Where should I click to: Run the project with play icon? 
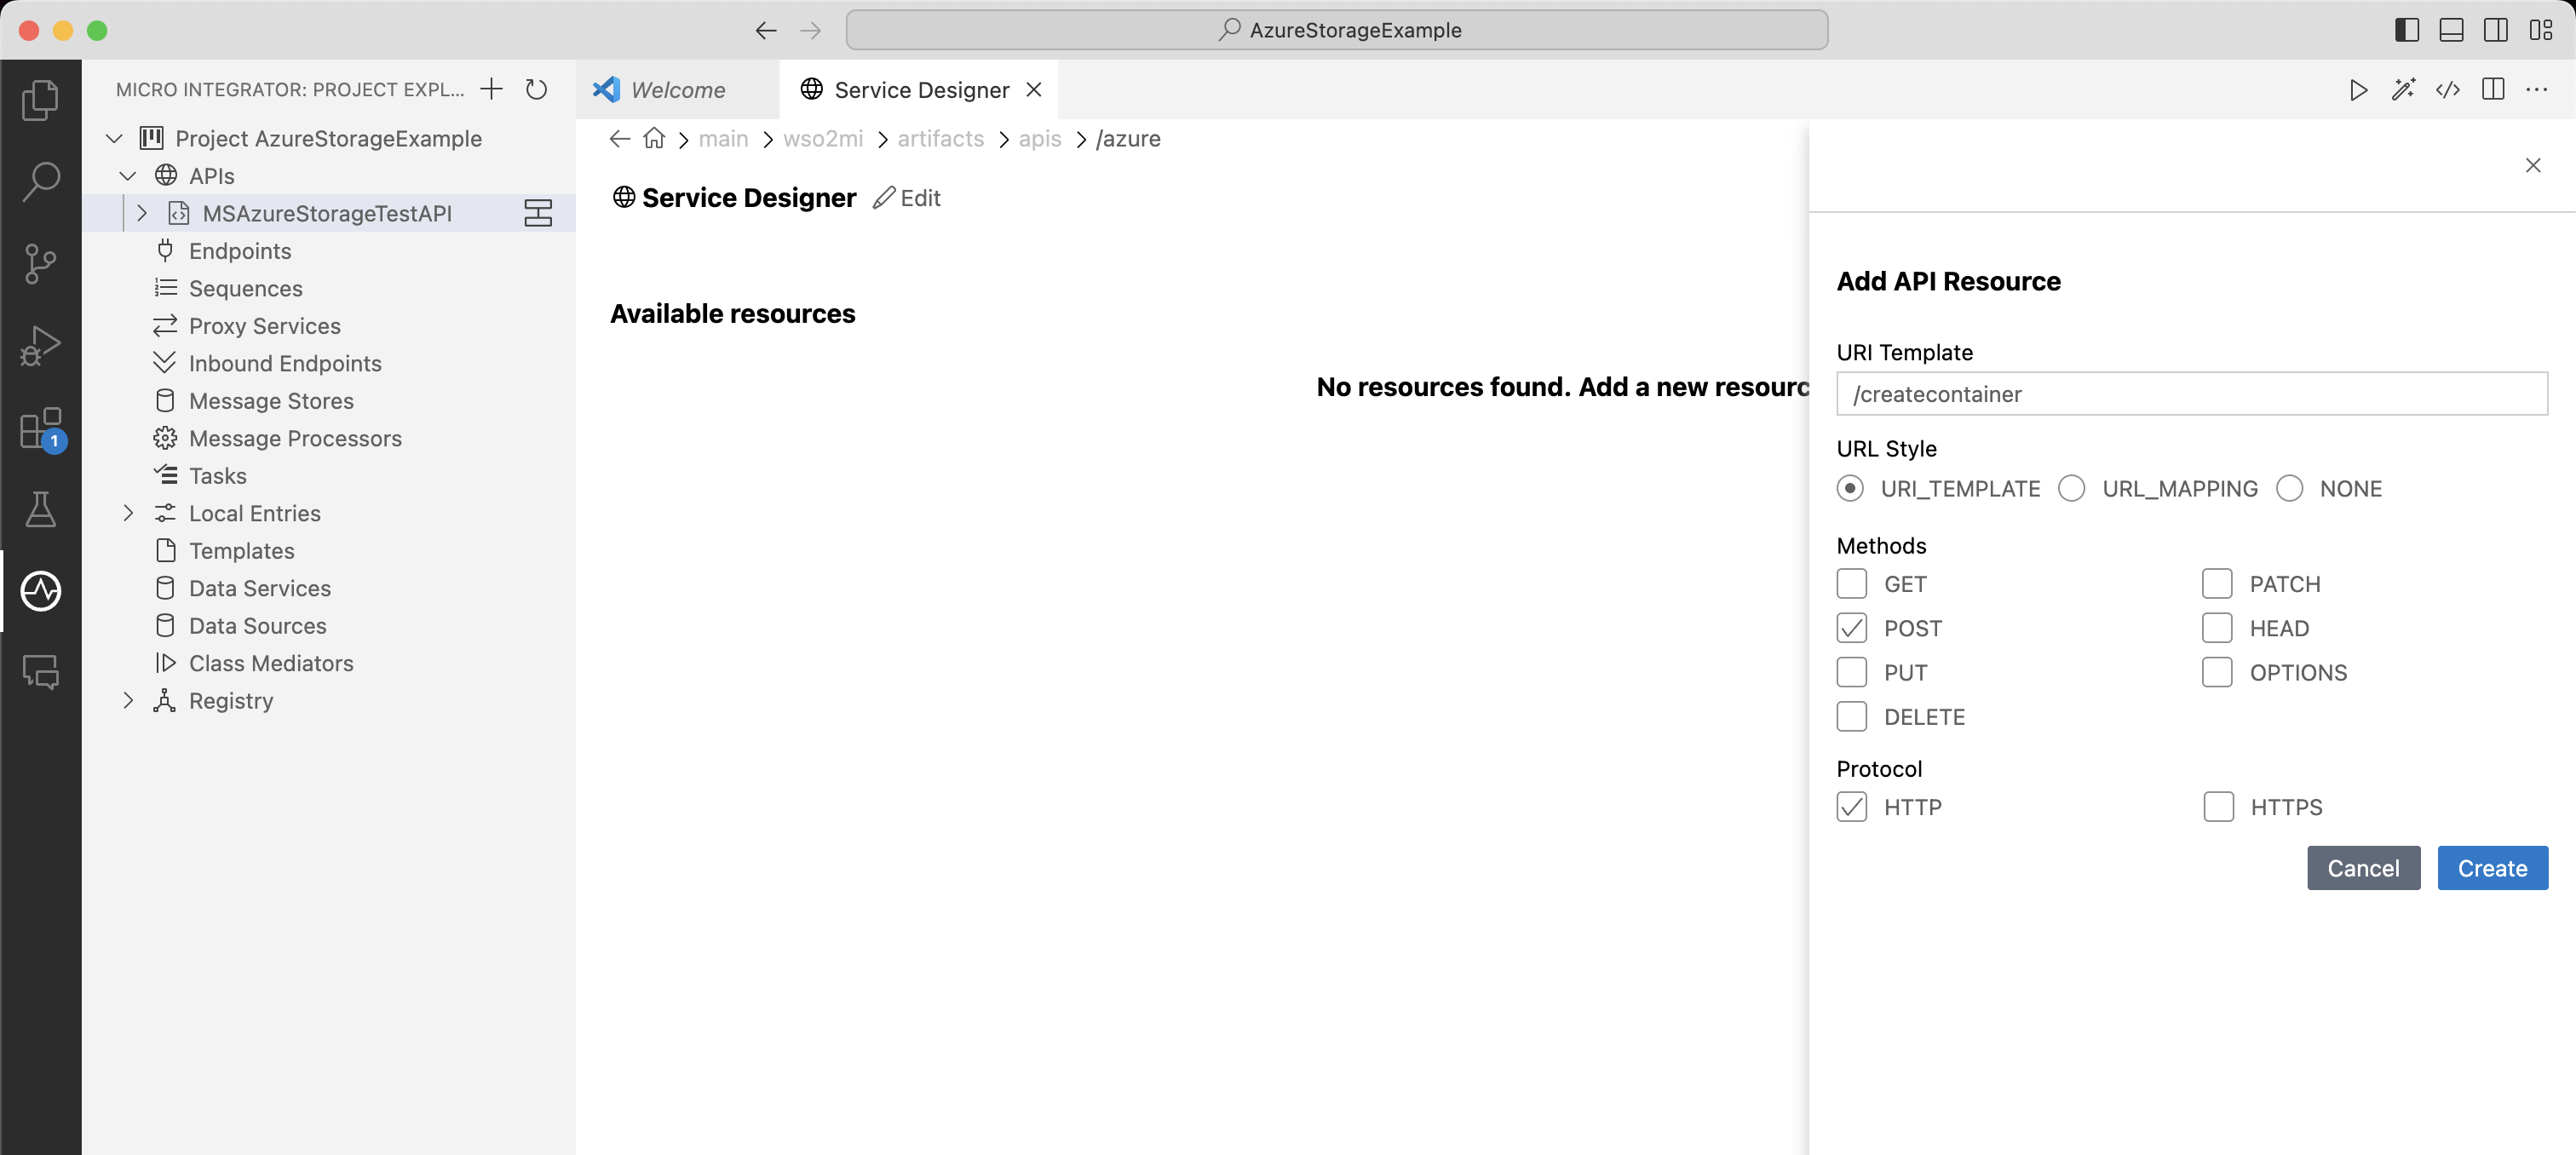point(2358,90)
